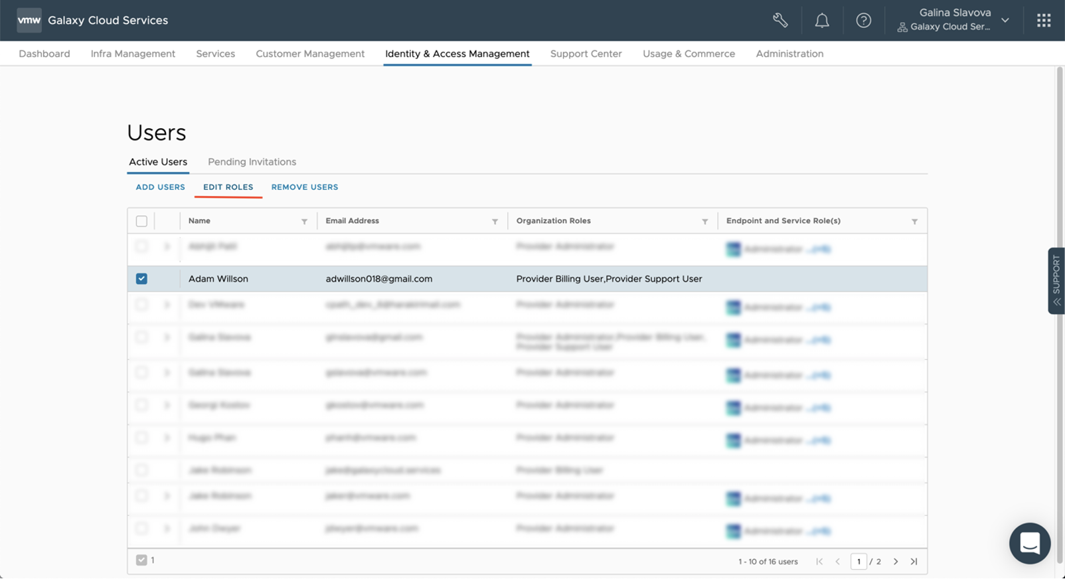The width and height of the screenshot is (1065, 579).
Task: Open the chat support bubble
Action: [1029, 543]
